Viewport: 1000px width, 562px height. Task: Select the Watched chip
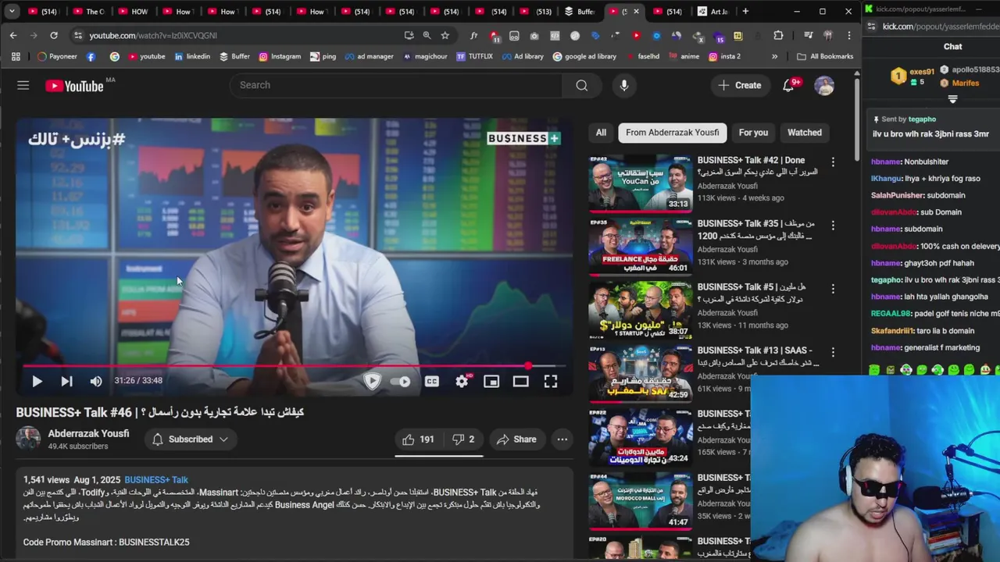804,133
